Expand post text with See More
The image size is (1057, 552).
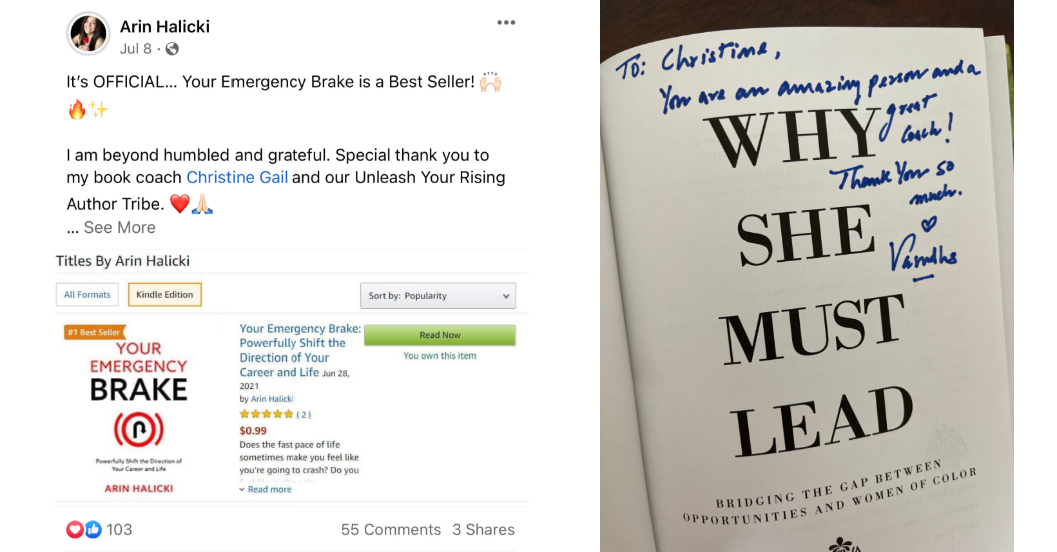point(120,228)
